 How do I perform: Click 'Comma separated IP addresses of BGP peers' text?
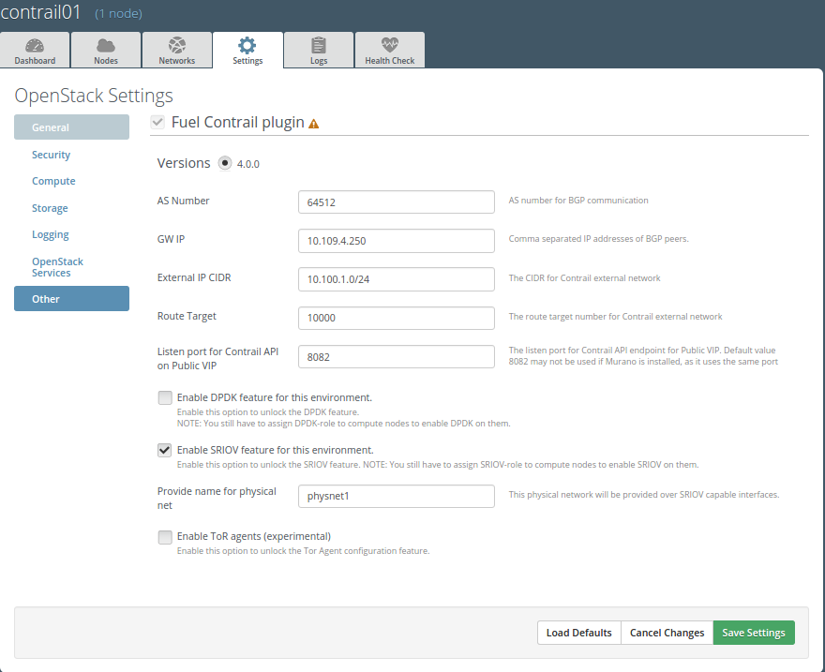[598, 239]
